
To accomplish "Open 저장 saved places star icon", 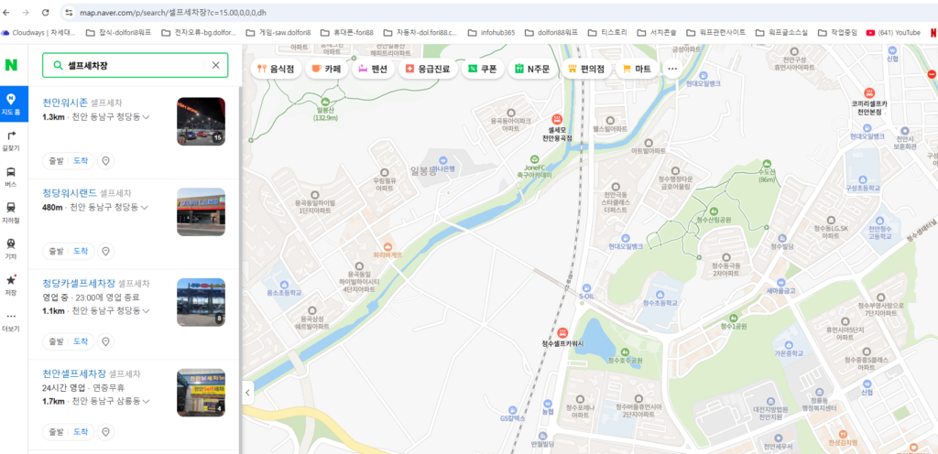I will pos(11,285).
